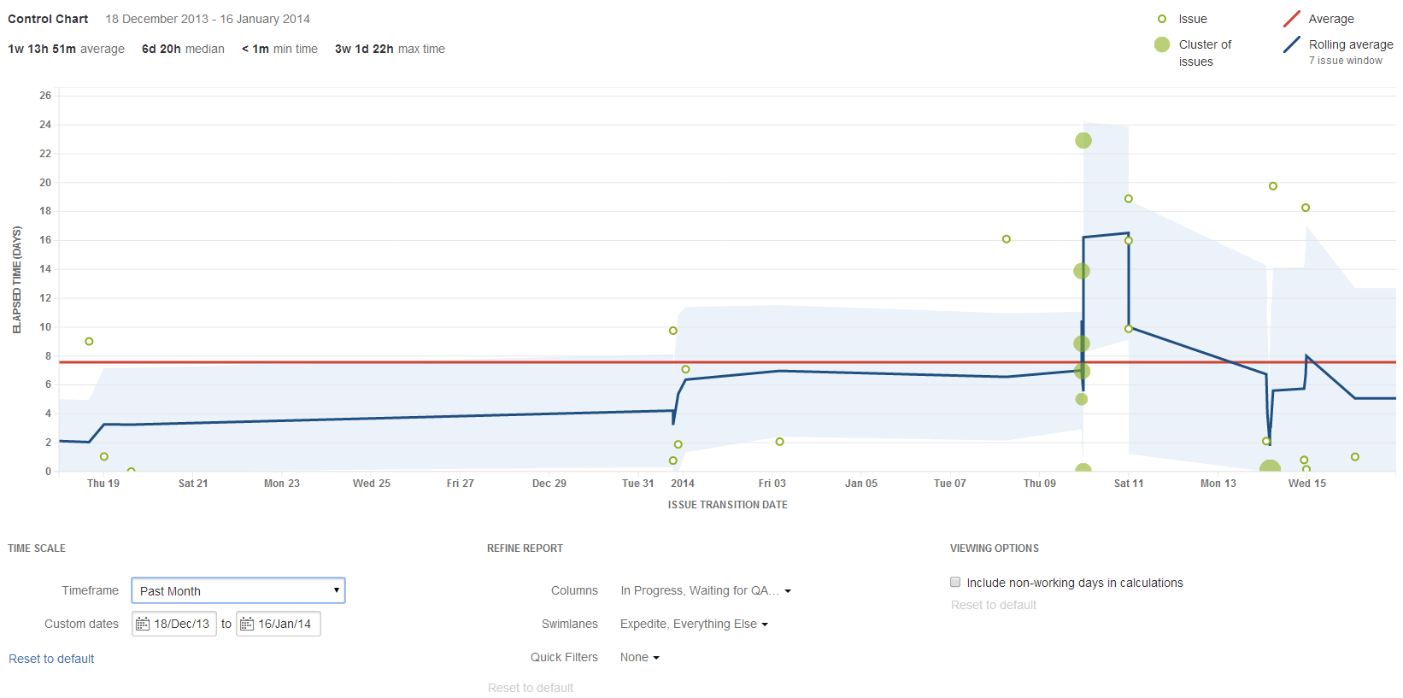Screen dimensions: 1403x698
Task: Click the red Average legend line icon
Action: point(1291,19)
